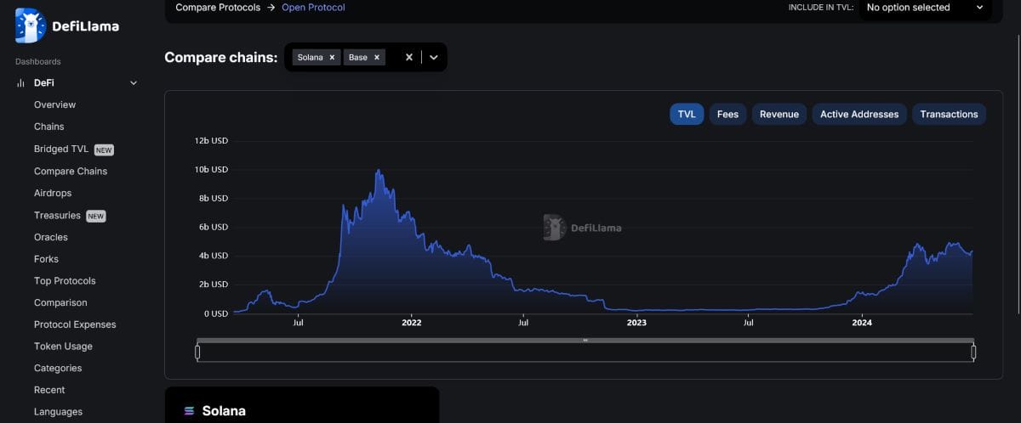The image size is (1021, 423).
Task: Collapse the DeFi sidebar section chevron
Action: (133, 83)
